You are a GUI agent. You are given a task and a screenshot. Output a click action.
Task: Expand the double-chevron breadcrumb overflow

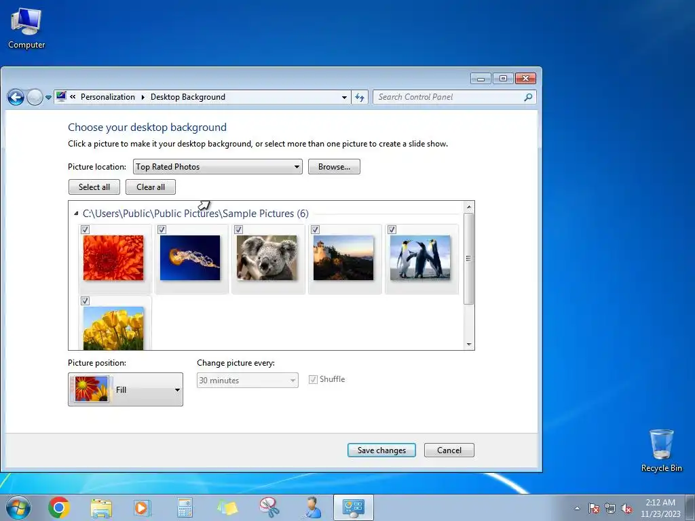73,96
